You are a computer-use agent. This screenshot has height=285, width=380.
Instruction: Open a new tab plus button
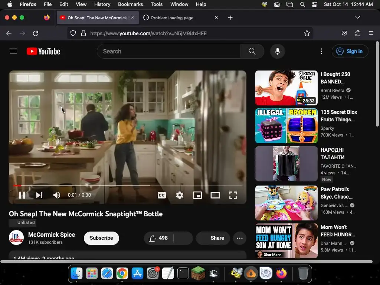click(230, 17)
